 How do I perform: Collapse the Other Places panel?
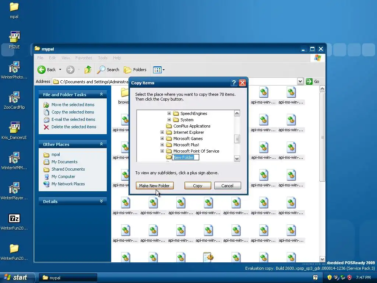click(x=102, y=144)
